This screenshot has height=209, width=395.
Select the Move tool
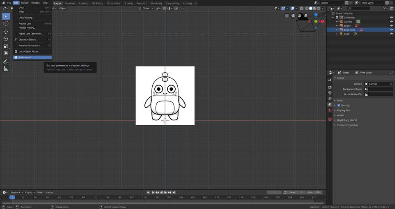pyautogui.click(x=6, y=32)
